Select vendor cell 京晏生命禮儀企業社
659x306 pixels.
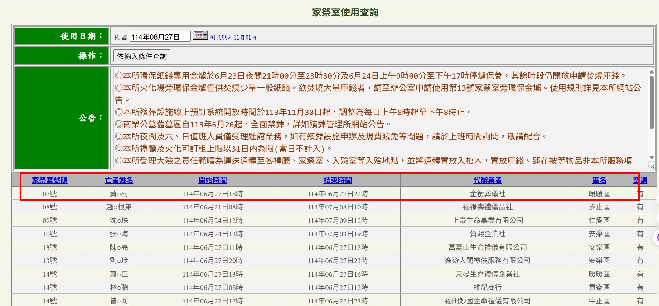[x=488, y=274]
